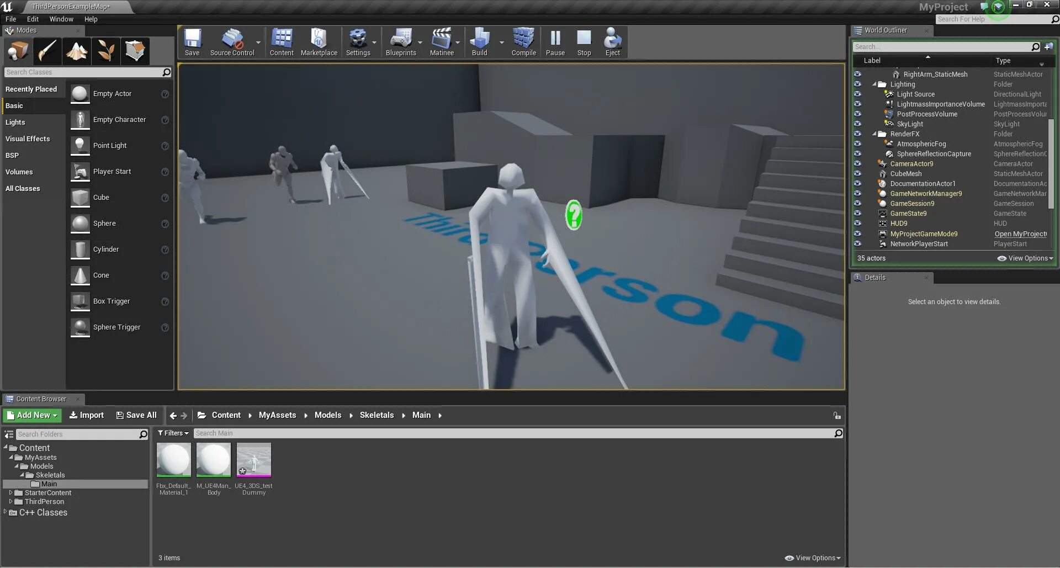
Task: Open the File menu
Action: coord(10,19)
